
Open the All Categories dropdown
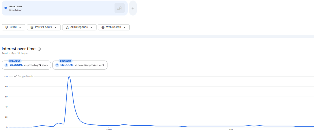tap(79, 27)
